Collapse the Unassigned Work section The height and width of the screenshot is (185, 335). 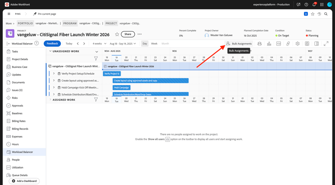[50, 51]
